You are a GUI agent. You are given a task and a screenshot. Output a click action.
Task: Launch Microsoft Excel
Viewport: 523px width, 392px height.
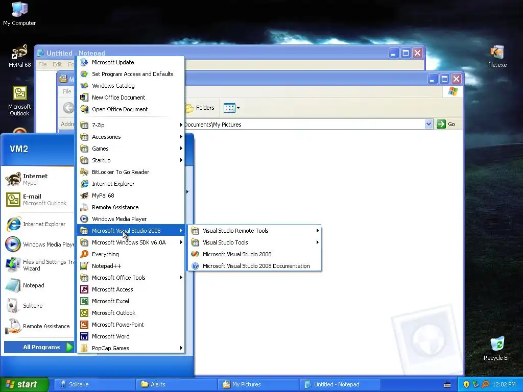click(x=131, y=301)
